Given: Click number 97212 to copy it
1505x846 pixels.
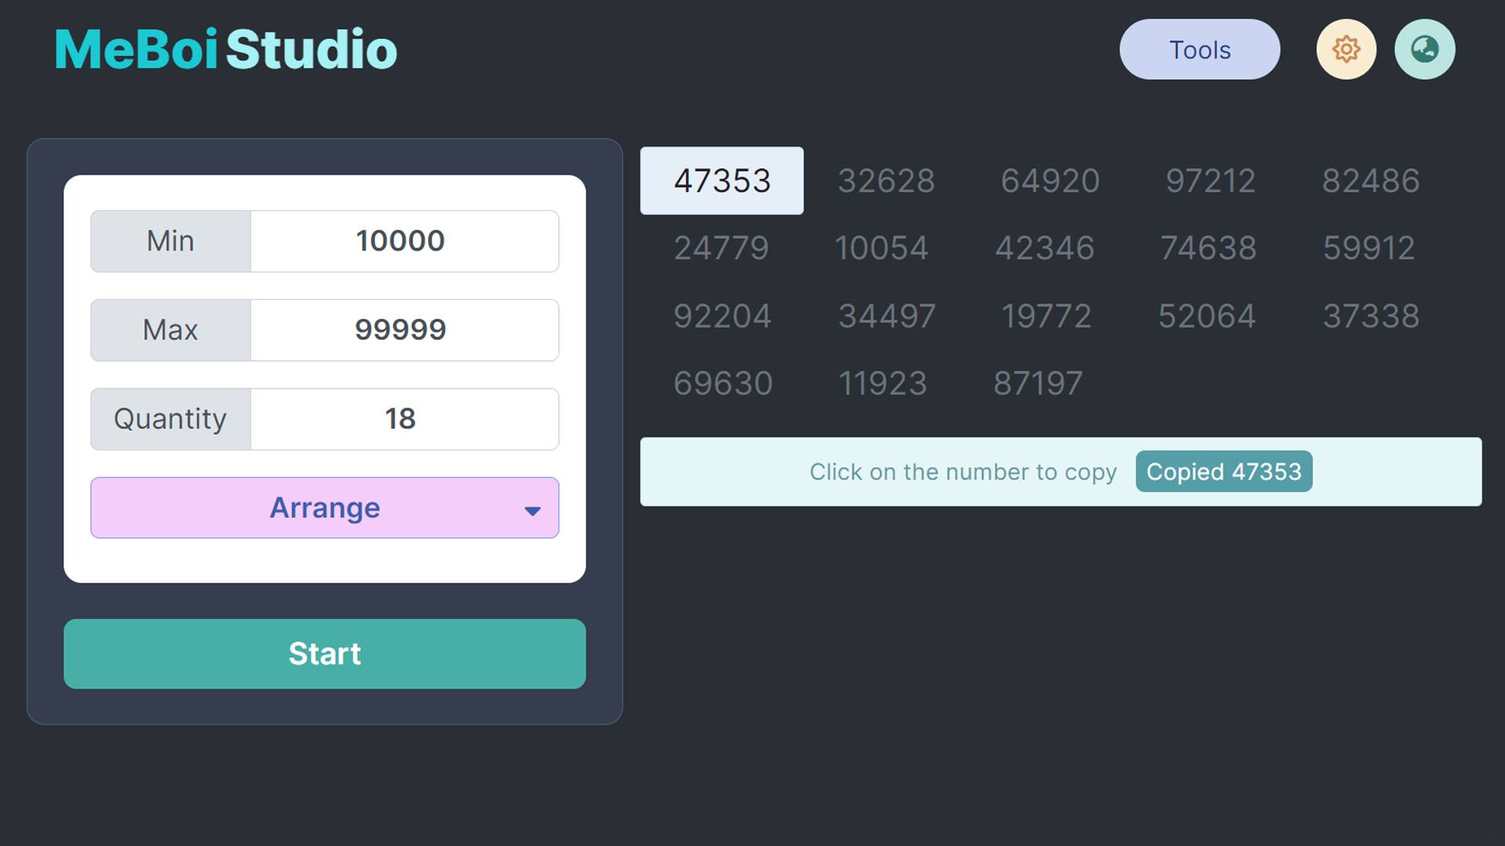Looking at the screenshot, I should [1210, 179].
